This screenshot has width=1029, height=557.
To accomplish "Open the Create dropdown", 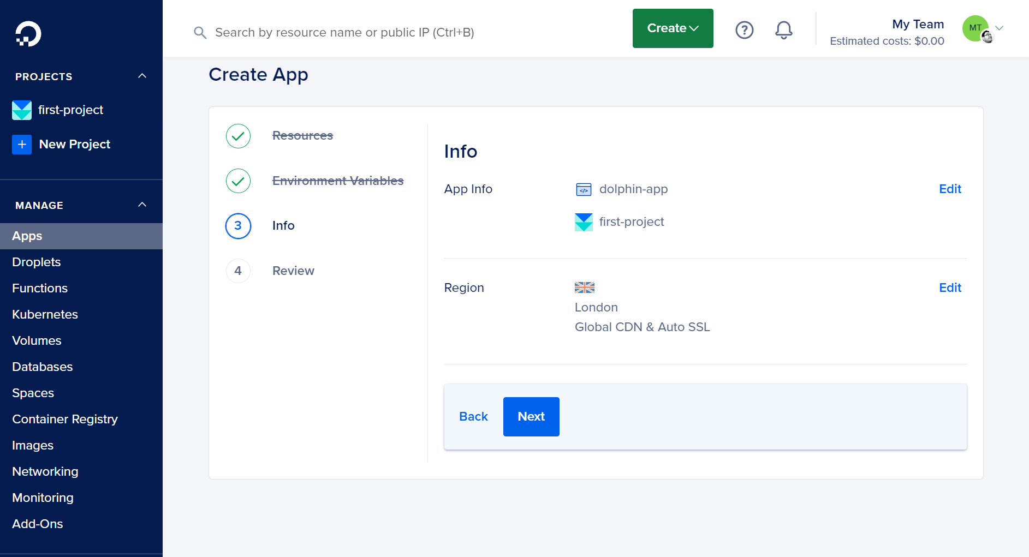I will pyautogui.click(x=673, y=28).
